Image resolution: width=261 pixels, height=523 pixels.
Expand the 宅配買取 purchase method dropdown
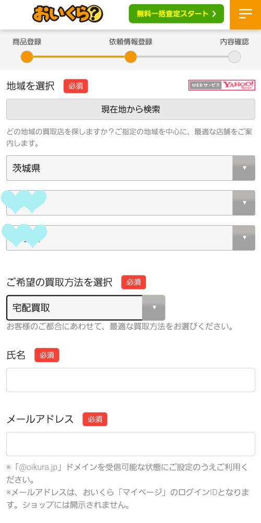click(x=86, y=308)
